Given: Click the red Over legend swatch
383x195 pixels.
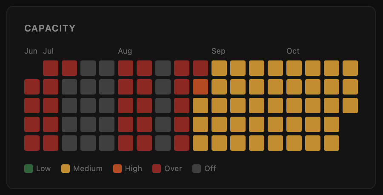Looking at the screenshot, I should tap(157, 169).
